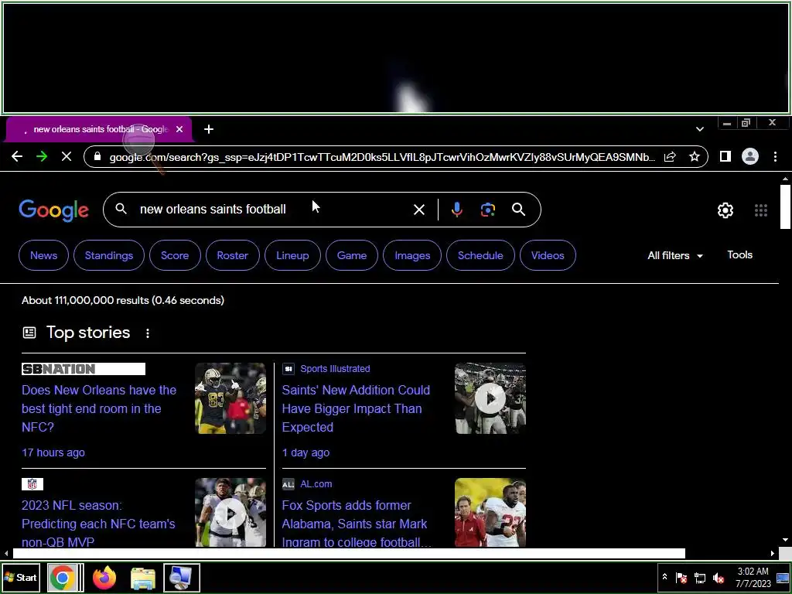Viewport: 792px width, 594px height.
Task: Launch Firefox from the taskbar
Action: [104, 577]
